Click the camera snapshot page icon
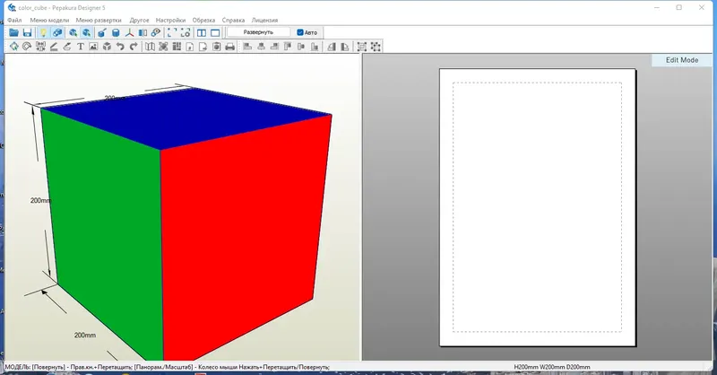717x375 pixels. 216,47
